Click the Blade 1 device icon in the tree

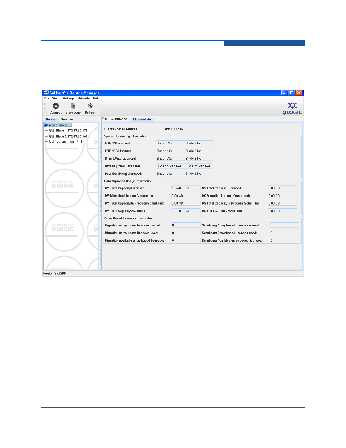52,131
